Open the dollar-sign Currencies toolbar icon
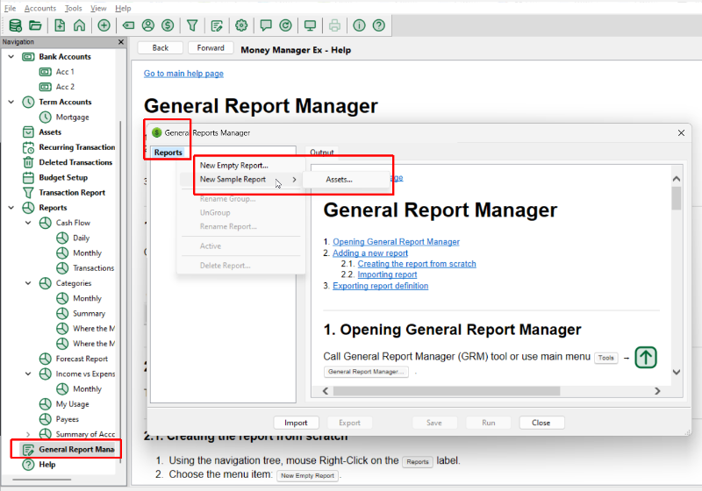 [168, 25]
